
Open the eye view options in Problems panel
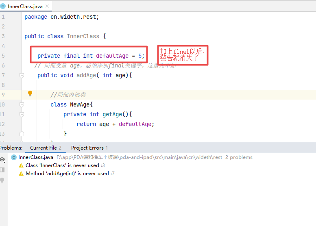coord(2,160)
